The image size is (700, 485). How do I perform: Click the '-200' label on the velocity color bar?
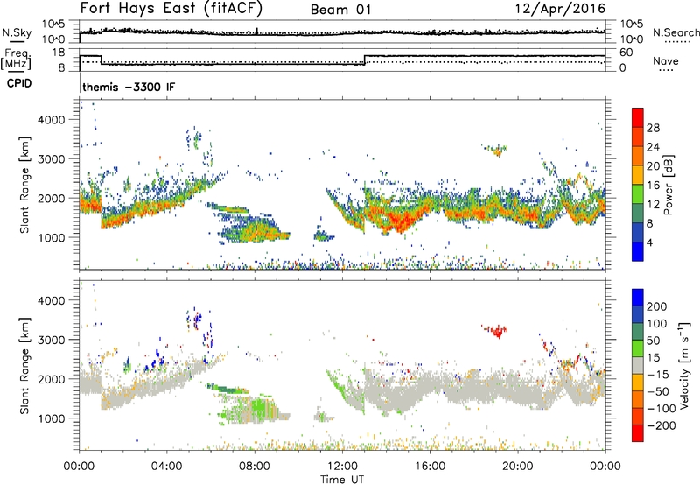(661, 425)
